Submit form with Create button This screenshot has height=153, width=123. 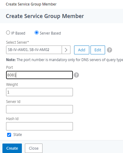(x=12, y=148)
